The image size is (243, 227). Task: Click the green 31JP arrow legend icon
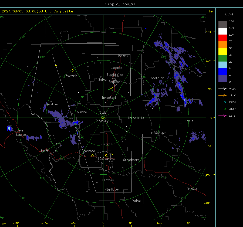coord(222,109)
